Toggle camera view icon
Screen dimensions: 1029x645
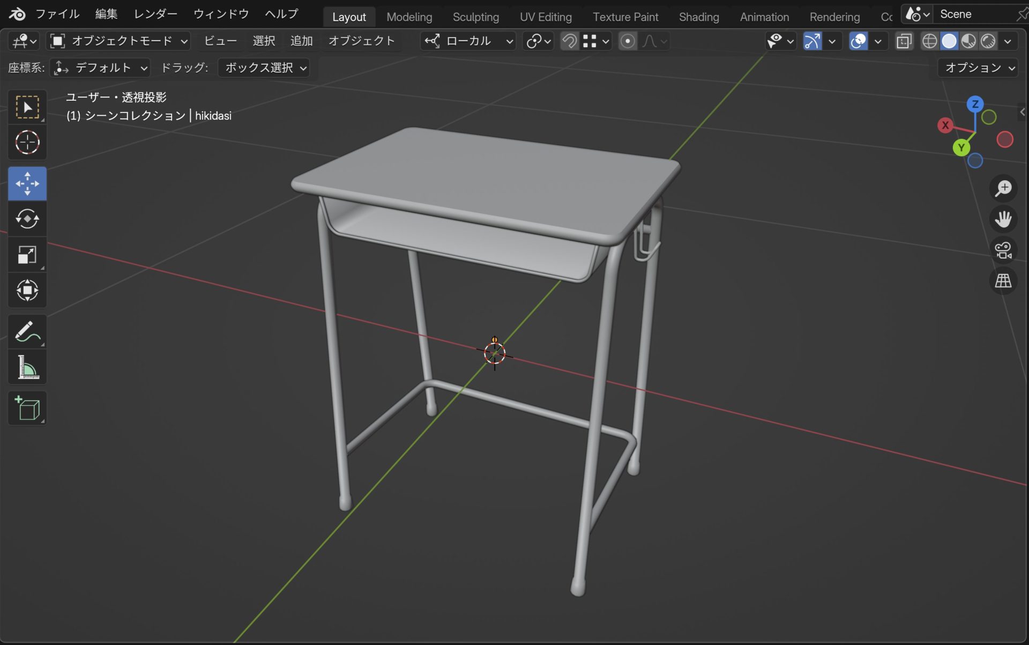point(1003,250)
